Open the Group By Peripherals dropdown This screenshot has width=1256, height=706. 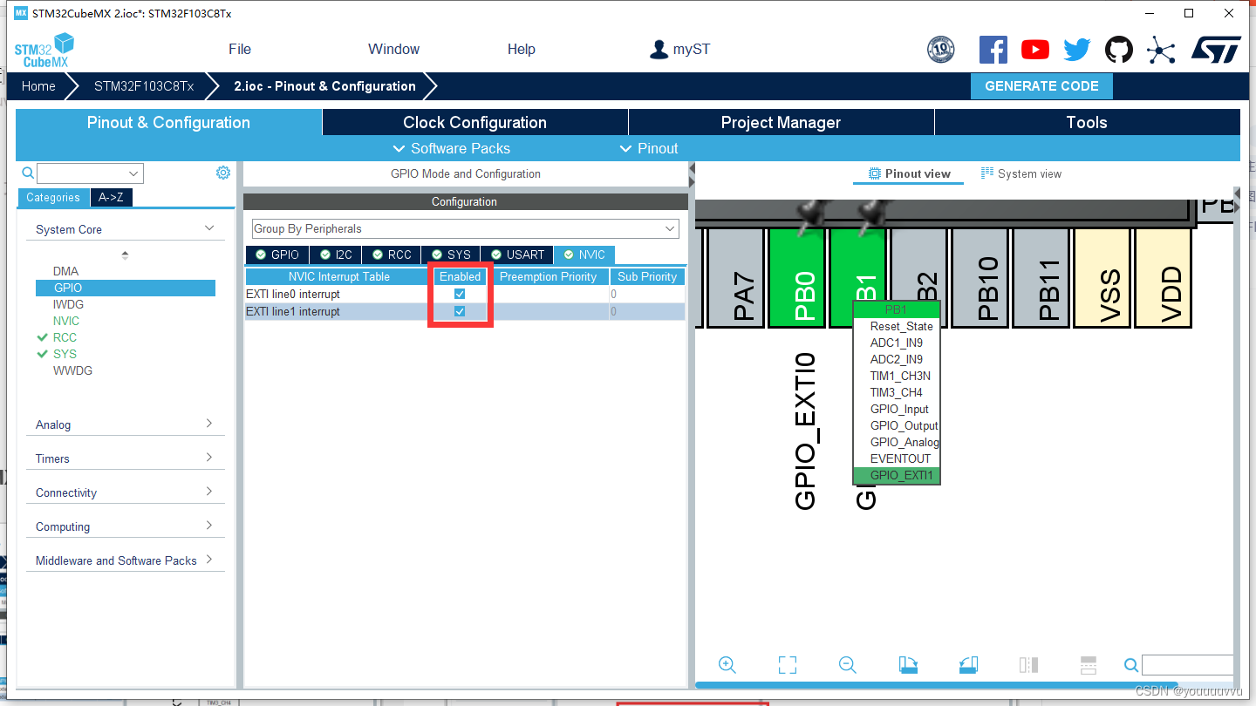click(x=465, y=228)
